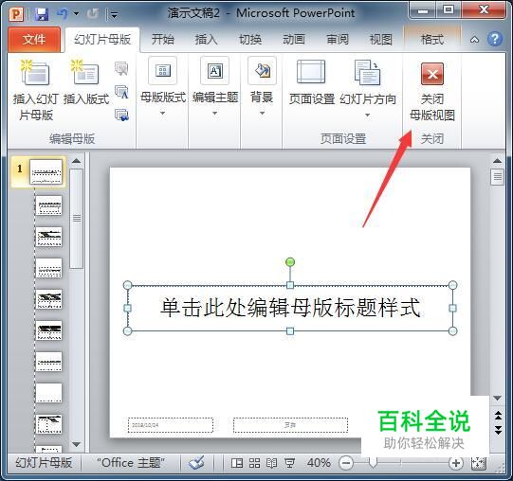Click slide area scroll up arrow
Screen dimensions: 513x481
coord(497,160)
